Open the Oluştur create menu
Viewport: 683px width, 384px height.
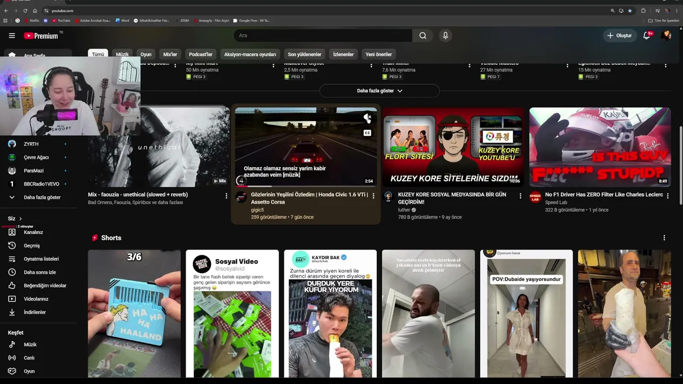pos(619,36)
